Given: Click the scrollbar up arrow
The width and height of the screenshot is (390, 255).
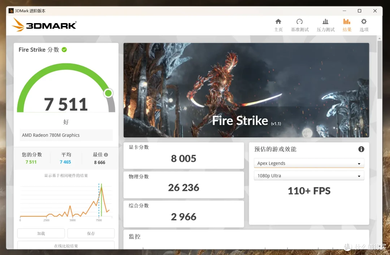Looking at the screenshot, I should point(379,38).
